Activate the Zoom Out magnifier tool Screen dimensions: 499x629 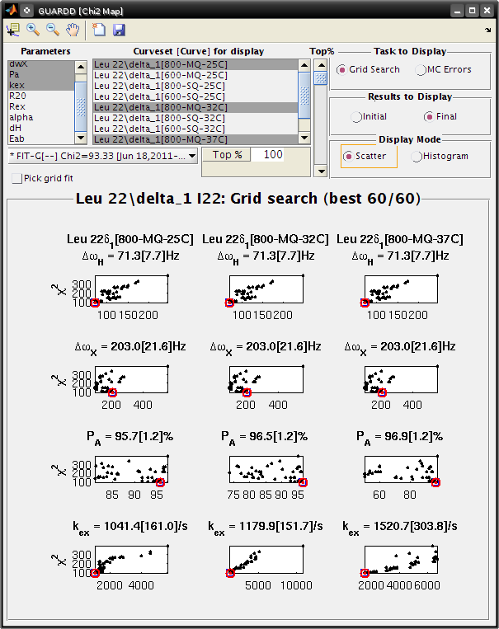point(53,30)
